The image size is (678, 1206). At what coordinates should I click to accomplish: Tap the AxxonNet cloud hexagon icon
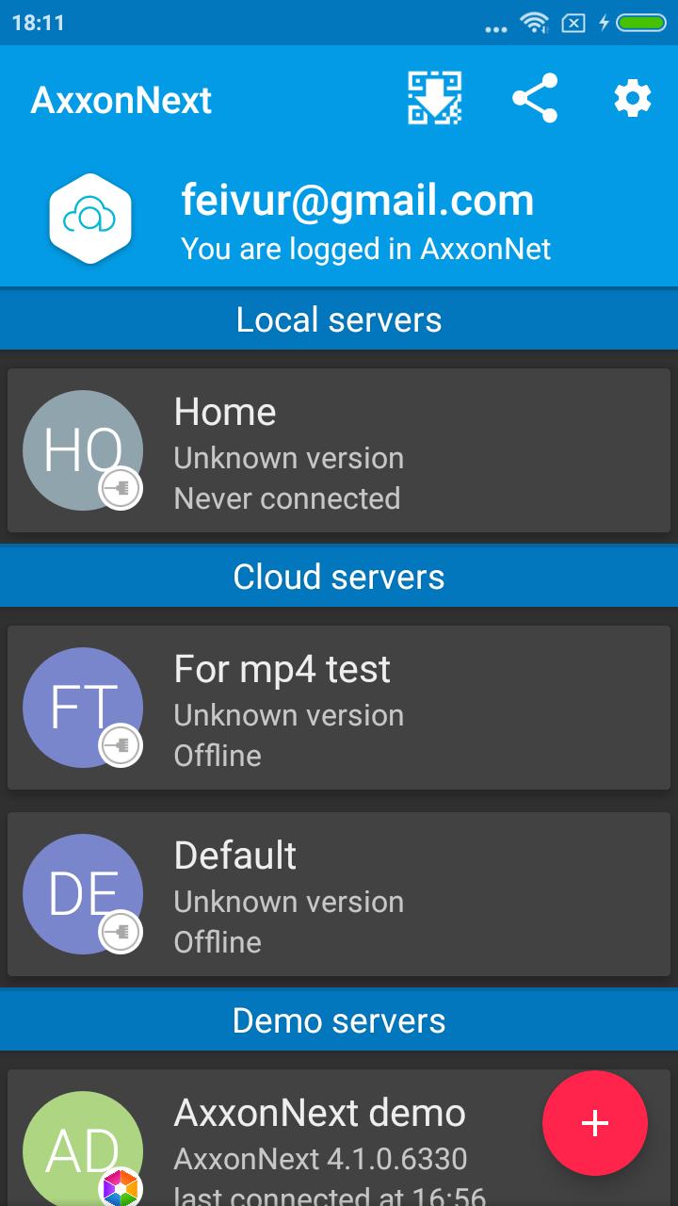[89, 219]
